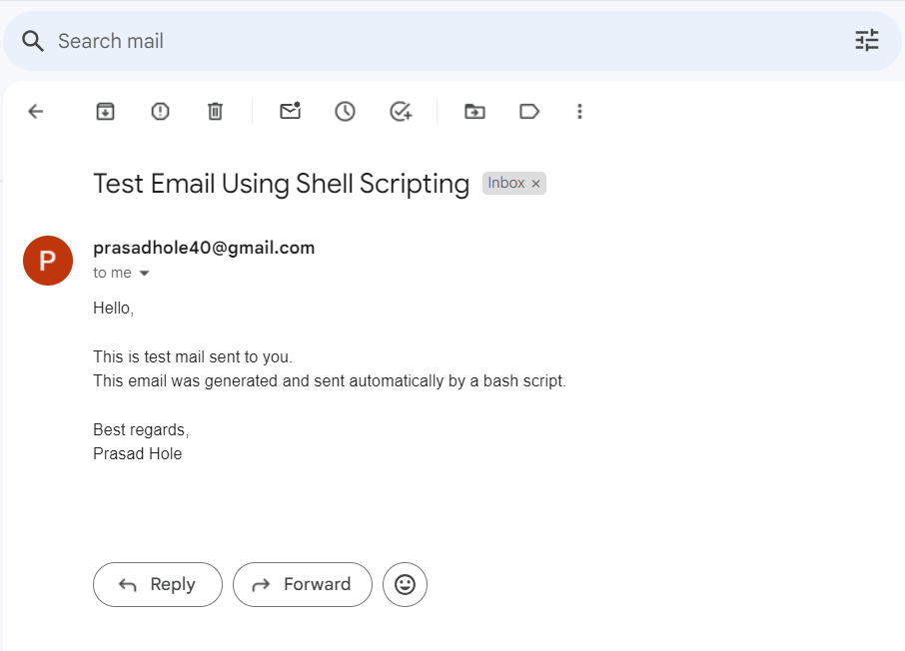Viewport: 905px width, 651px height.
Task: Go back to inbox with the back arrow
Action: click(x=36, y=112)
